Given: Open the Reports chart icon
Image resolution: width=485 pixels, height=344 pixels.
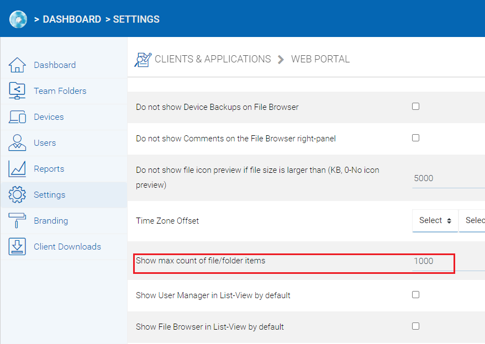Looking at the screenshot, I should coord(17,169).
